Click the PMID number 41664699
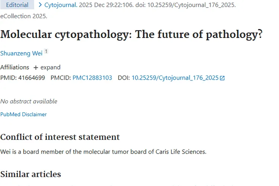The image size is (279, 186). tap(32, 78)
